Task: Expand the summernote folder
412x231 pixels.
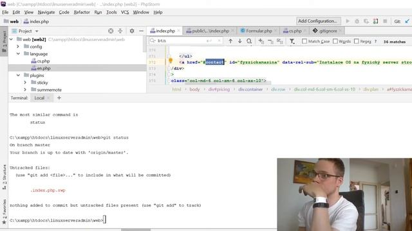Action: coord(25,90)
